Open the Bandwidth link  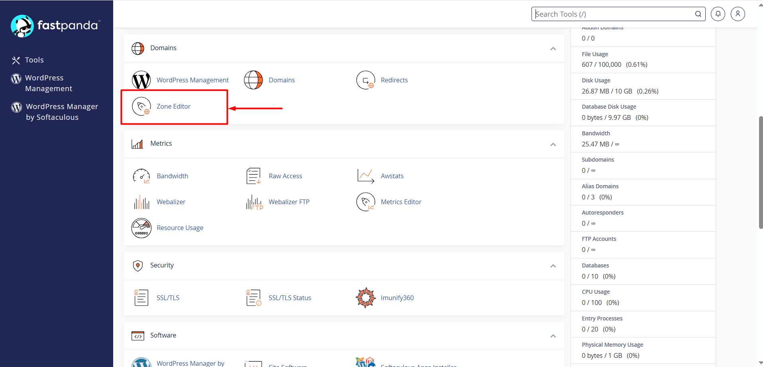pyautogui.click(x=172, y=176)
